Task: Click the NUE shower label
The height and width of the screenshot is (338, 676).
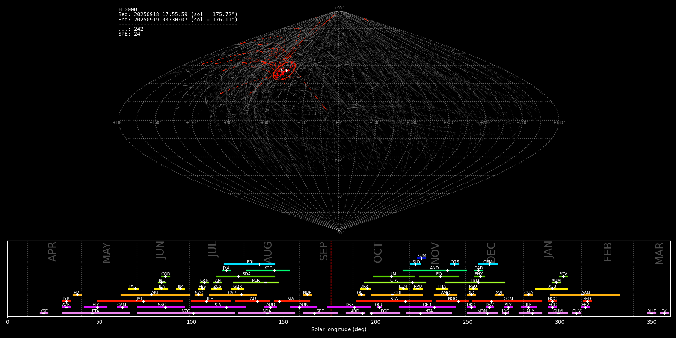Action: (307, 293)
